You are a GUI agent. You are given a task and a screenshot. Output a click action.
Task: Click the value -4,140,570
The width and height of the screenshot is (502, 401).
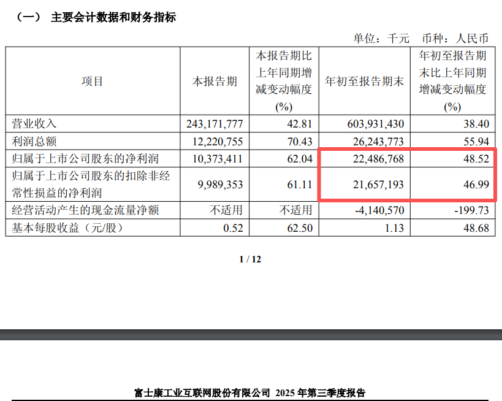[379, 210]
